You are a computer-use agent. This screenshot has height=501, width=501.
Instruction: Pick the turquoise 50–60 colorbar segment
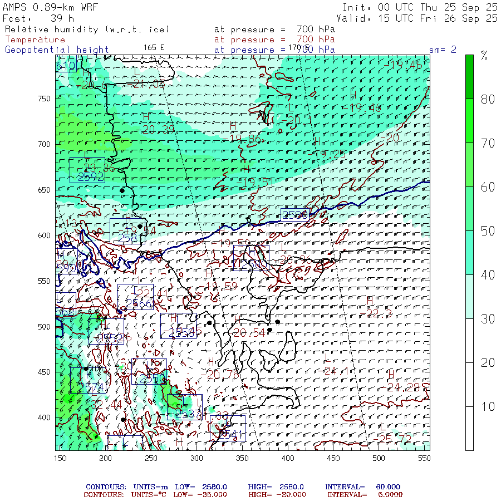coord(469,209)
